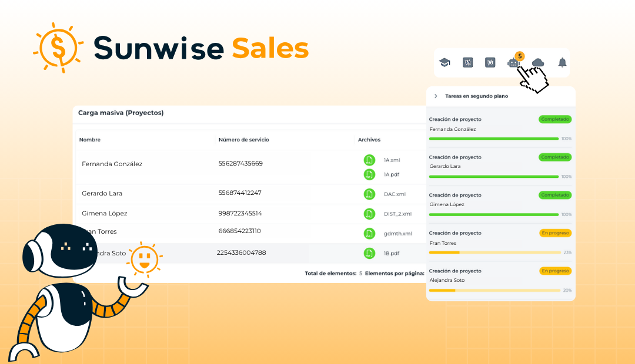Open the 1A.pdf file name
Screen dimensions: 635x364
click(392, 175)
